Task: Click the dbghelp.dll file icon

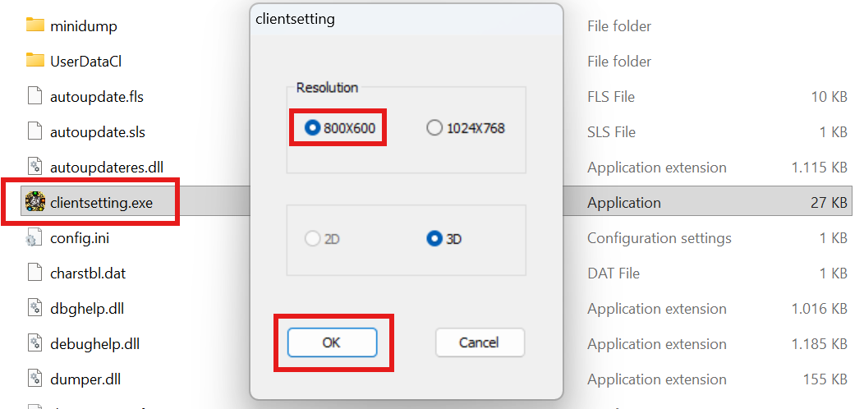Action: click(34, 309)
